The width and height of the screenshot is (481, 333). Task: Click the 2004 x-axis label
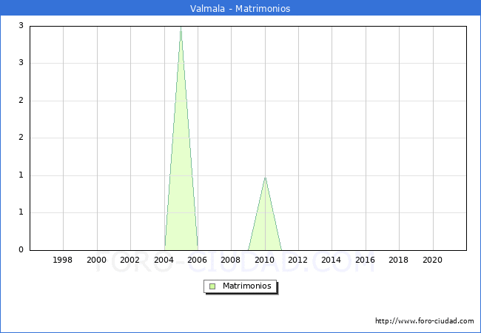pyautogui.click(x=164, y=260)
